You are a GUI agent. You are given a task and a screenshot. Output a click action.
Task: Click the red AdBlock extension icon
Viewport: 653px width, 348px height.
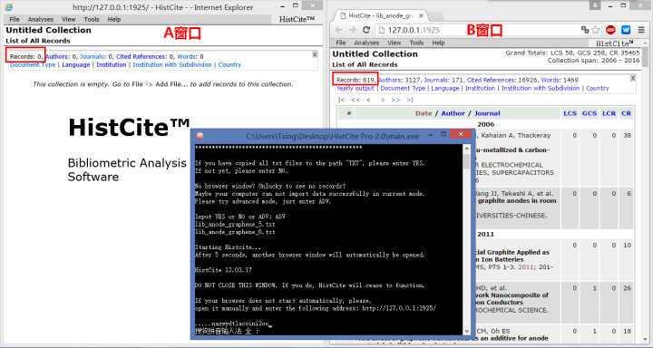tap(610, 30)
